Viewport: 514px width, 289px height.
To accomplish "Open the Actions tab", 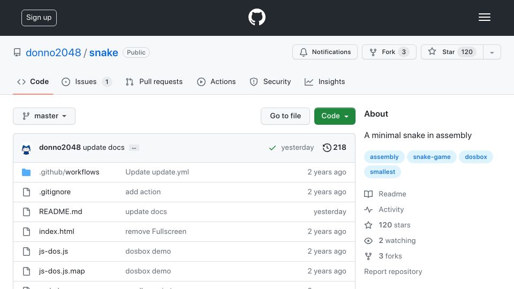I will click(216, 81).
